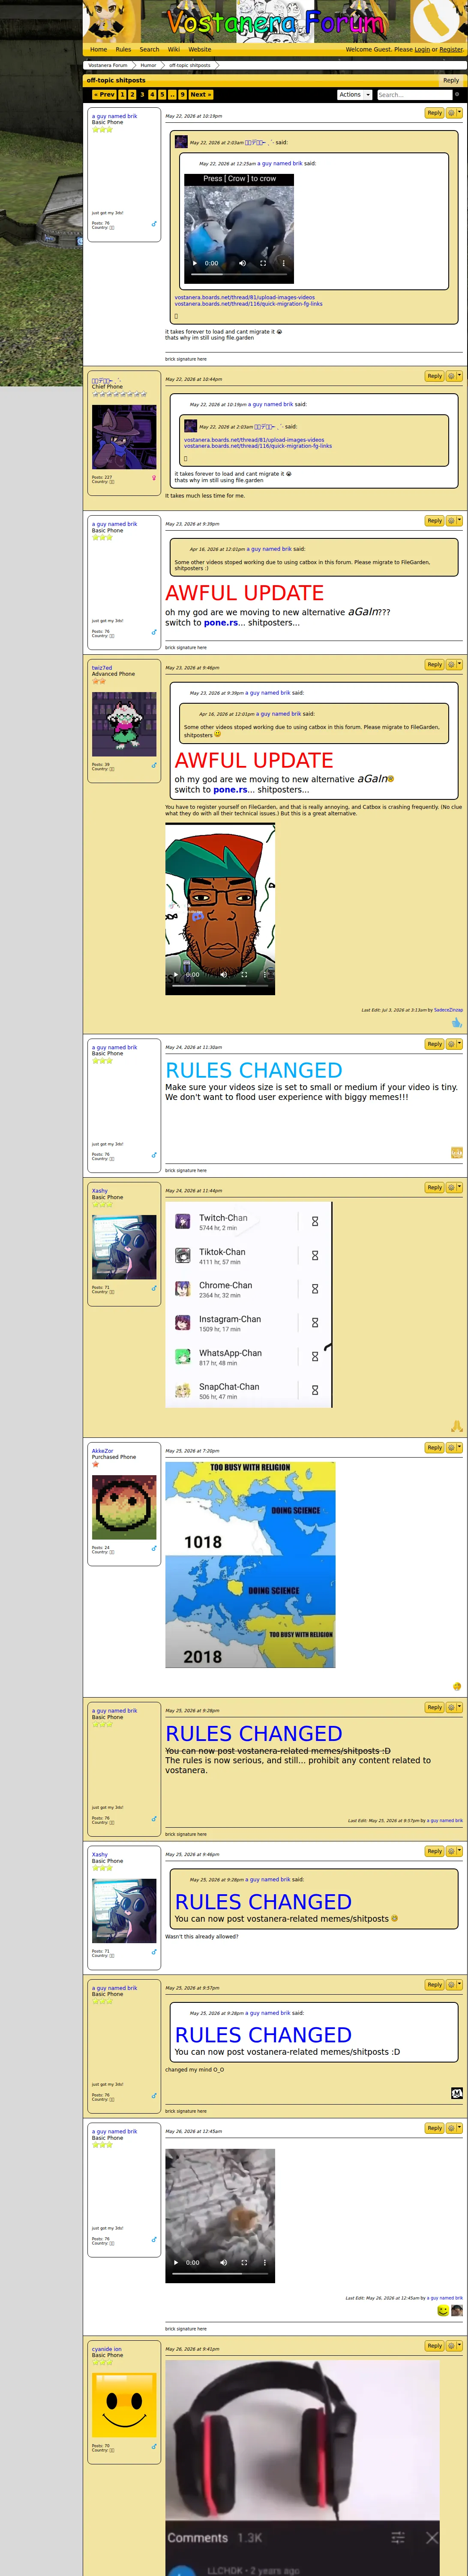Click the thread Reply button in title bar
468x2576 pixels.
coord(451,80)
